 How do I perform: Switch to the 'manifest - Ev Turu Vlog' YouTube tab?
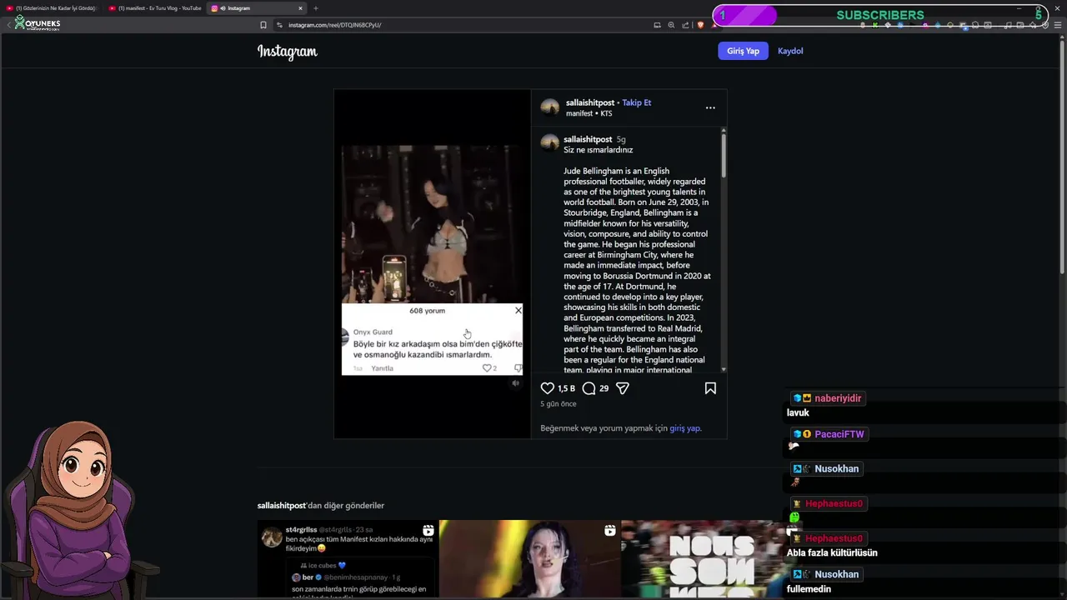(x=155, y=8)
